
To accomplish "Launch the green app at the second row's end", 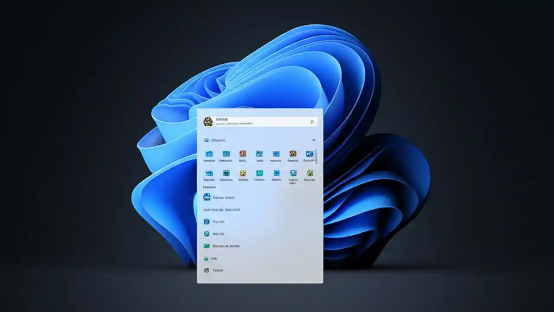I will coord(309,173).
